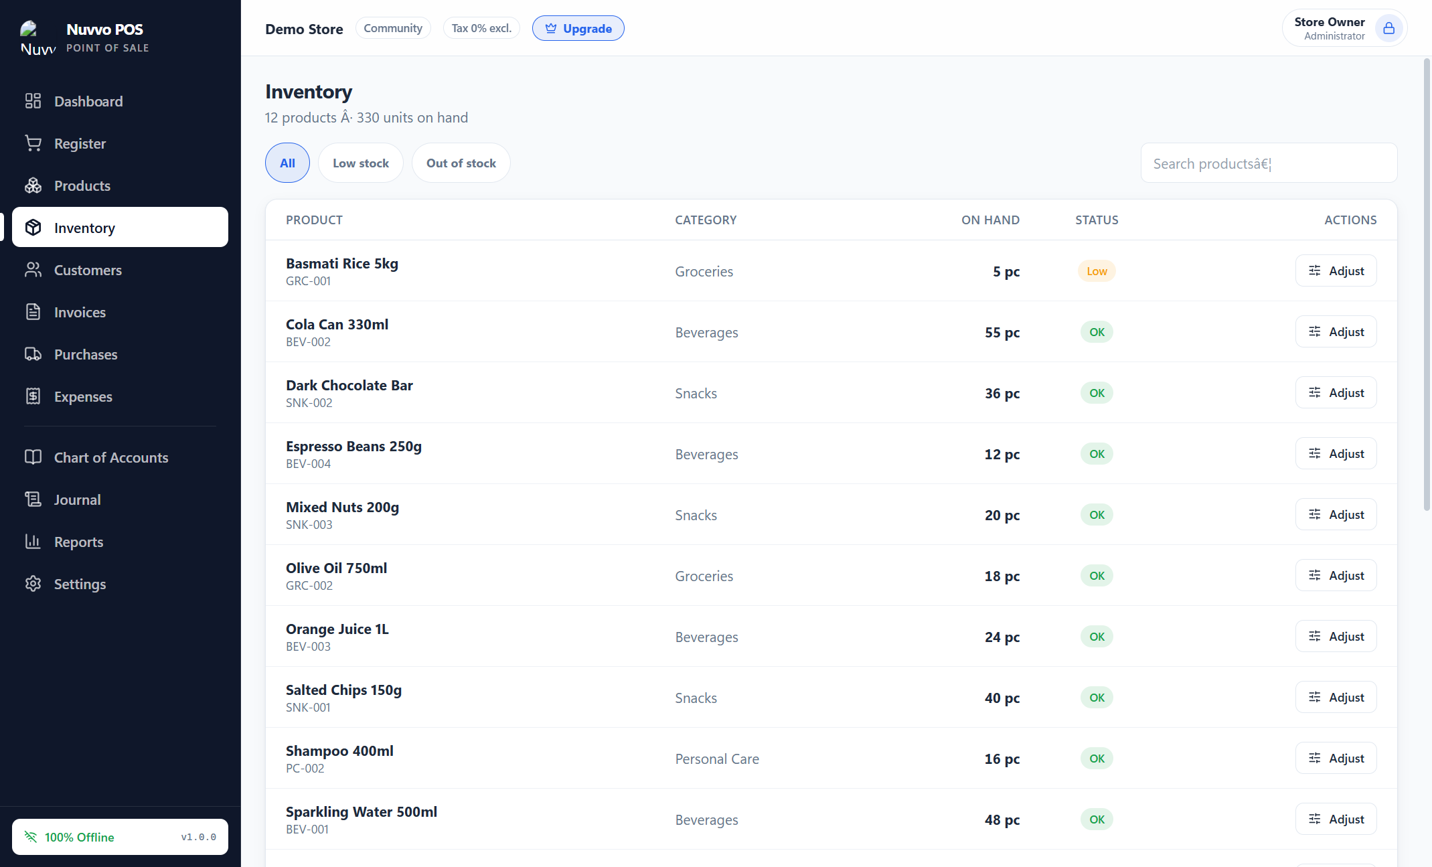Viewport: 1432px width, 867px height.
Task: Click the sliders icon for Orange Juice 1L
Action: click(1315, 636)
